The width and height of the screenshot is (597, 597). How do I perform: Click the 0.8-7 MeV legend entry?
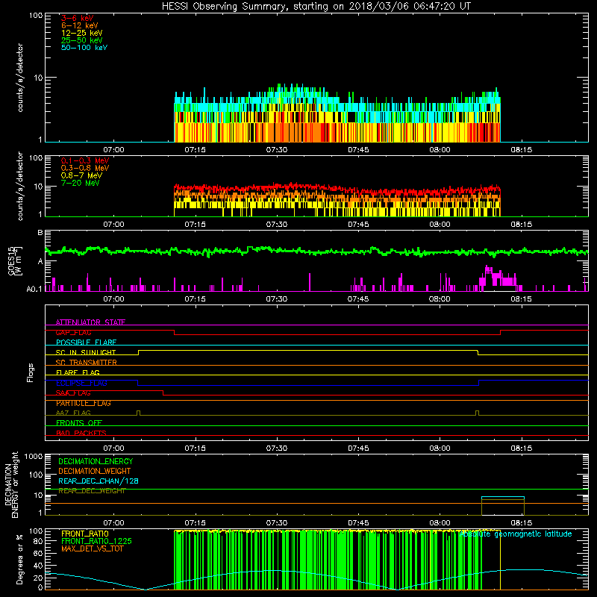point(81,175)
